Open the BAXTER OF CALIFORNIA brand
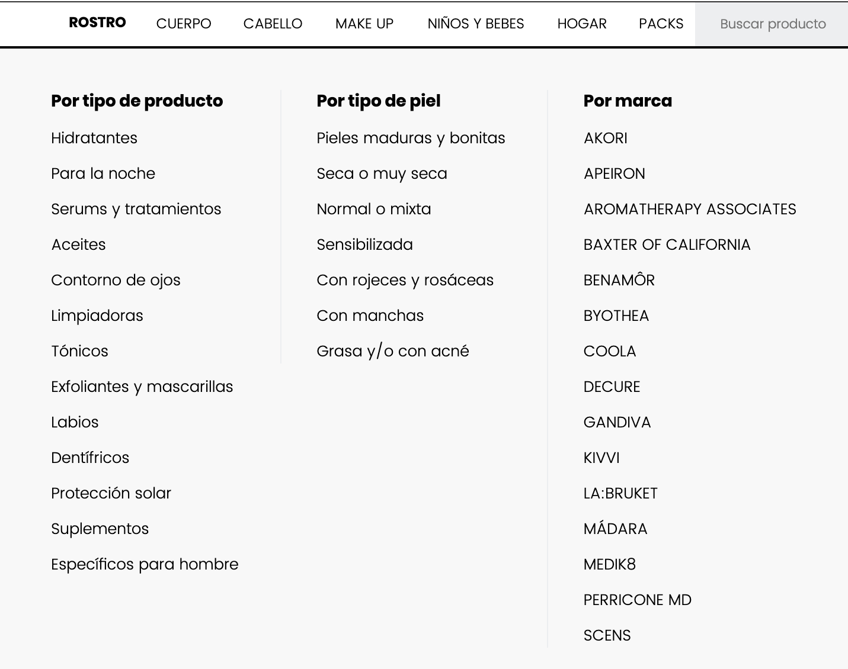The width and height of the screenshot is (848, 669). pyautogui.click(x=667, y=245)
